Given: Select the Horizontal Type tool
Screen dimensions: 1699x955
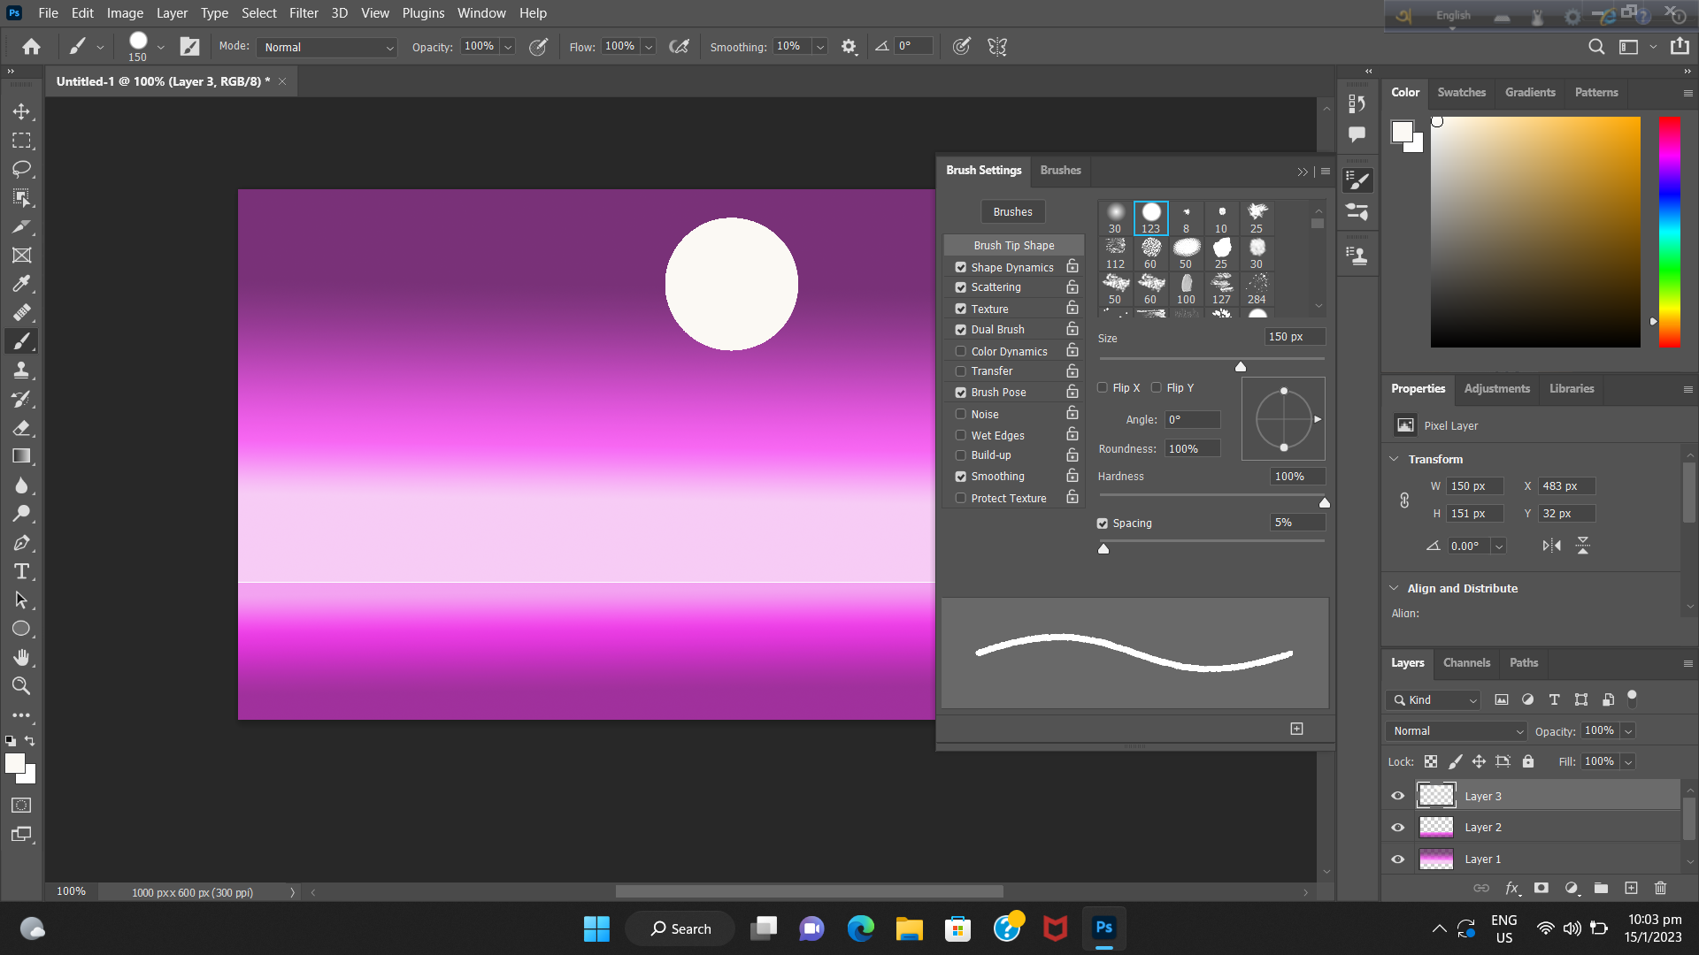Looking at the screenshot, I should pyautogui.click(x=22, y=571).
